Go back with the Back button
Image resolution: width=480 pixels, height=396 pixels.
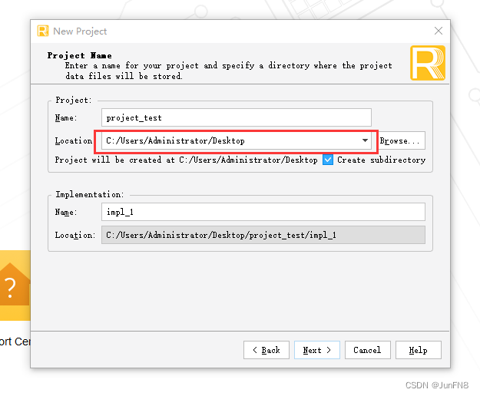click(x=266, y=350)
